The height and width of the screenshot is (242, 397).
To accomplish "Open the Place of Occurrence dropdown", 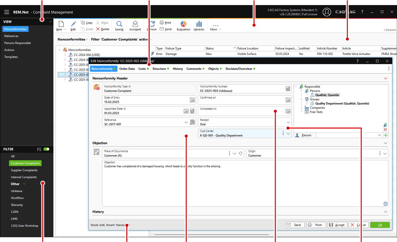I will (235, 153).
